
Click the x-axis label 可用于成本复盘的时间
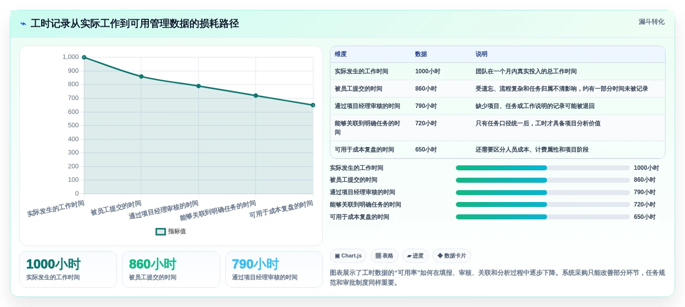click(281, 209)
